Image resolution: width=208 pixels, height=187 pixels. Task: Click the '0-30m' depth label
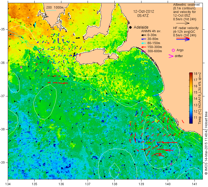(x=152, y=35)
